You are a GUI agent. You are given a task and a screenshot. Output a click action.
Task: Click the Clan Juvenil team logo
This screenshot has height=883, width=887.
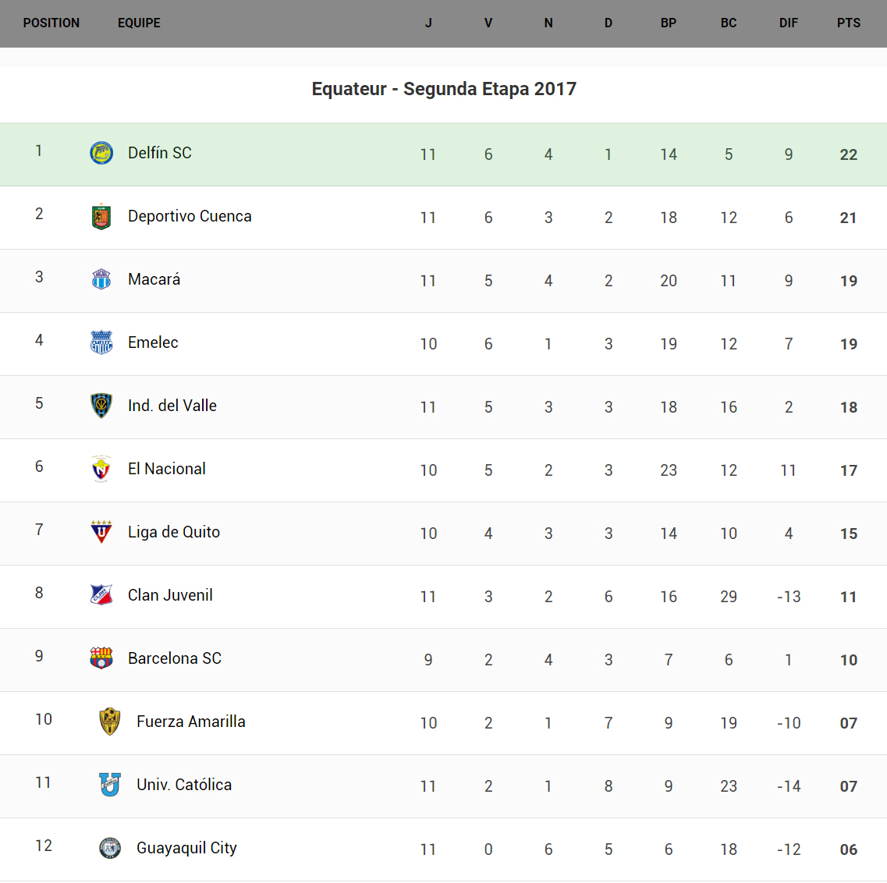[x=101, y=595]
